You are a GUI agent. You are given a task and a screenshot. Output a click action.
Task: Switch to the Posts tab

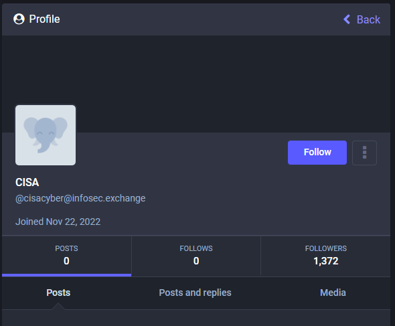pyautogui.click(x=58, y=293)
